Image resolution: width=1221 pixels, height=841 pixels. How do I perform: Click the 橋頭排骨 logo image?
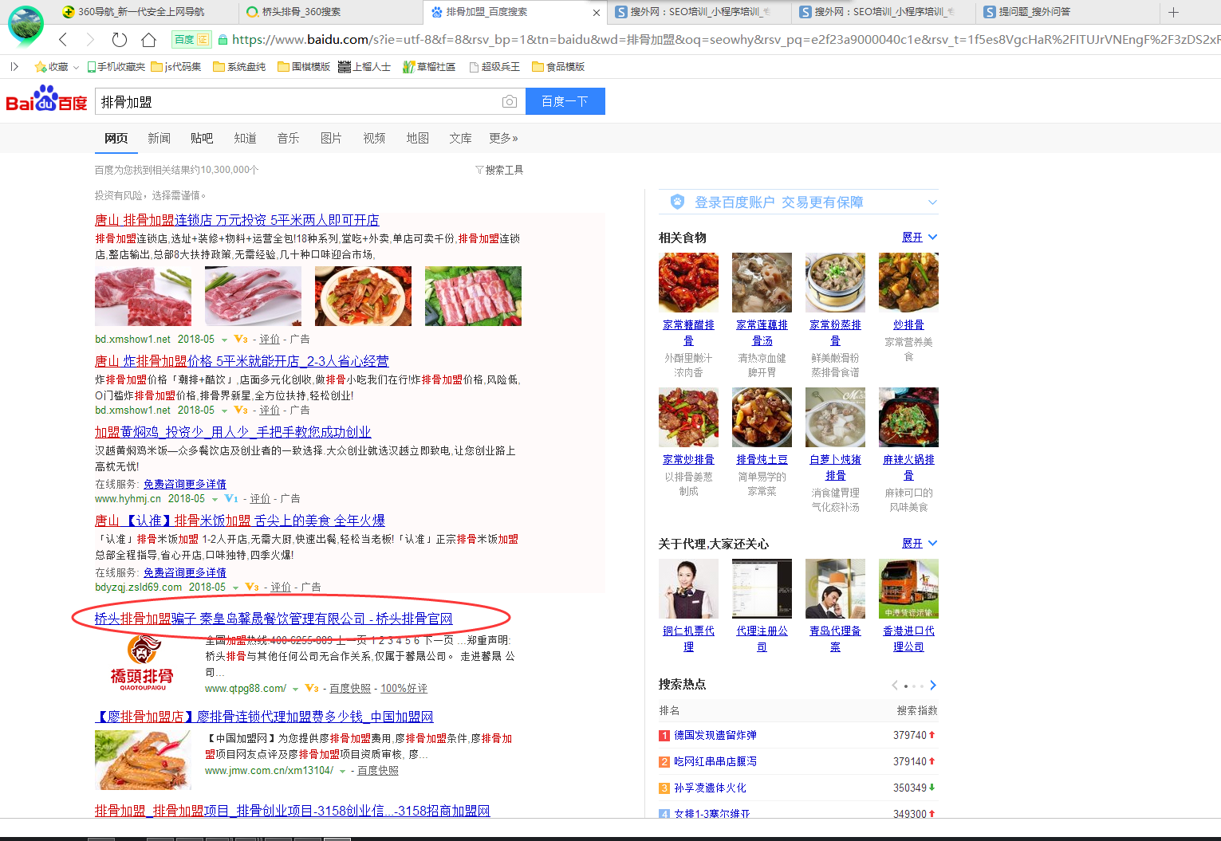tap(143, 662)
